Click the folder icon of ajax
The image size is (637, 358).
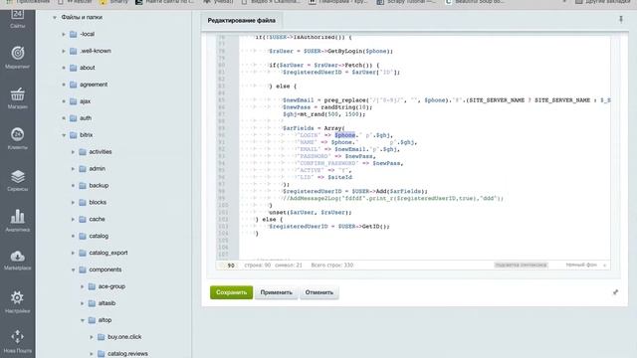(73, 101)
